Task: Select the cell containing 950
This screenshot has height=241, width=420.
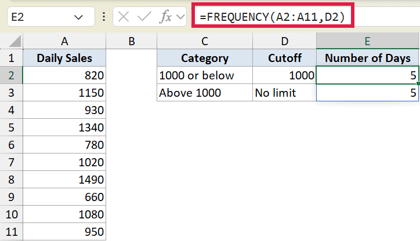Action: (64, 232)
